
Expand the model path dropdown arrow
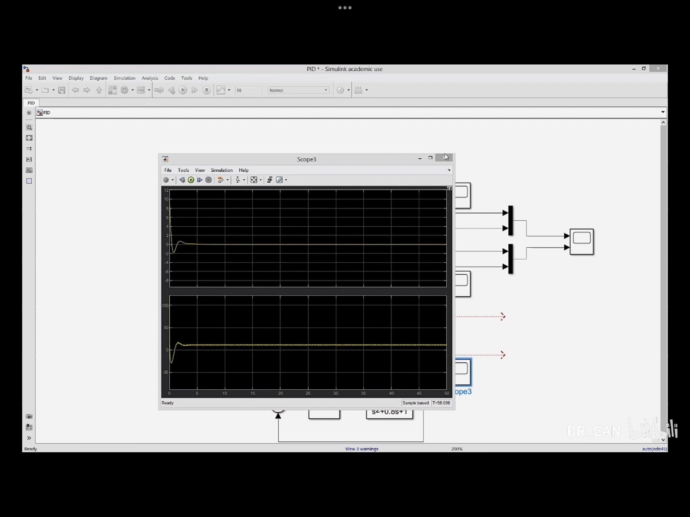[x=663, y=112]
